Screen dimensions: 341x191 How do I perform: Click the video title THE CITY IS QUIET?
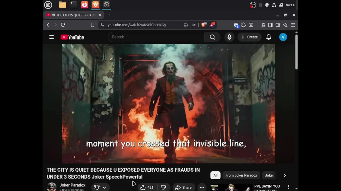click(123, 173)
